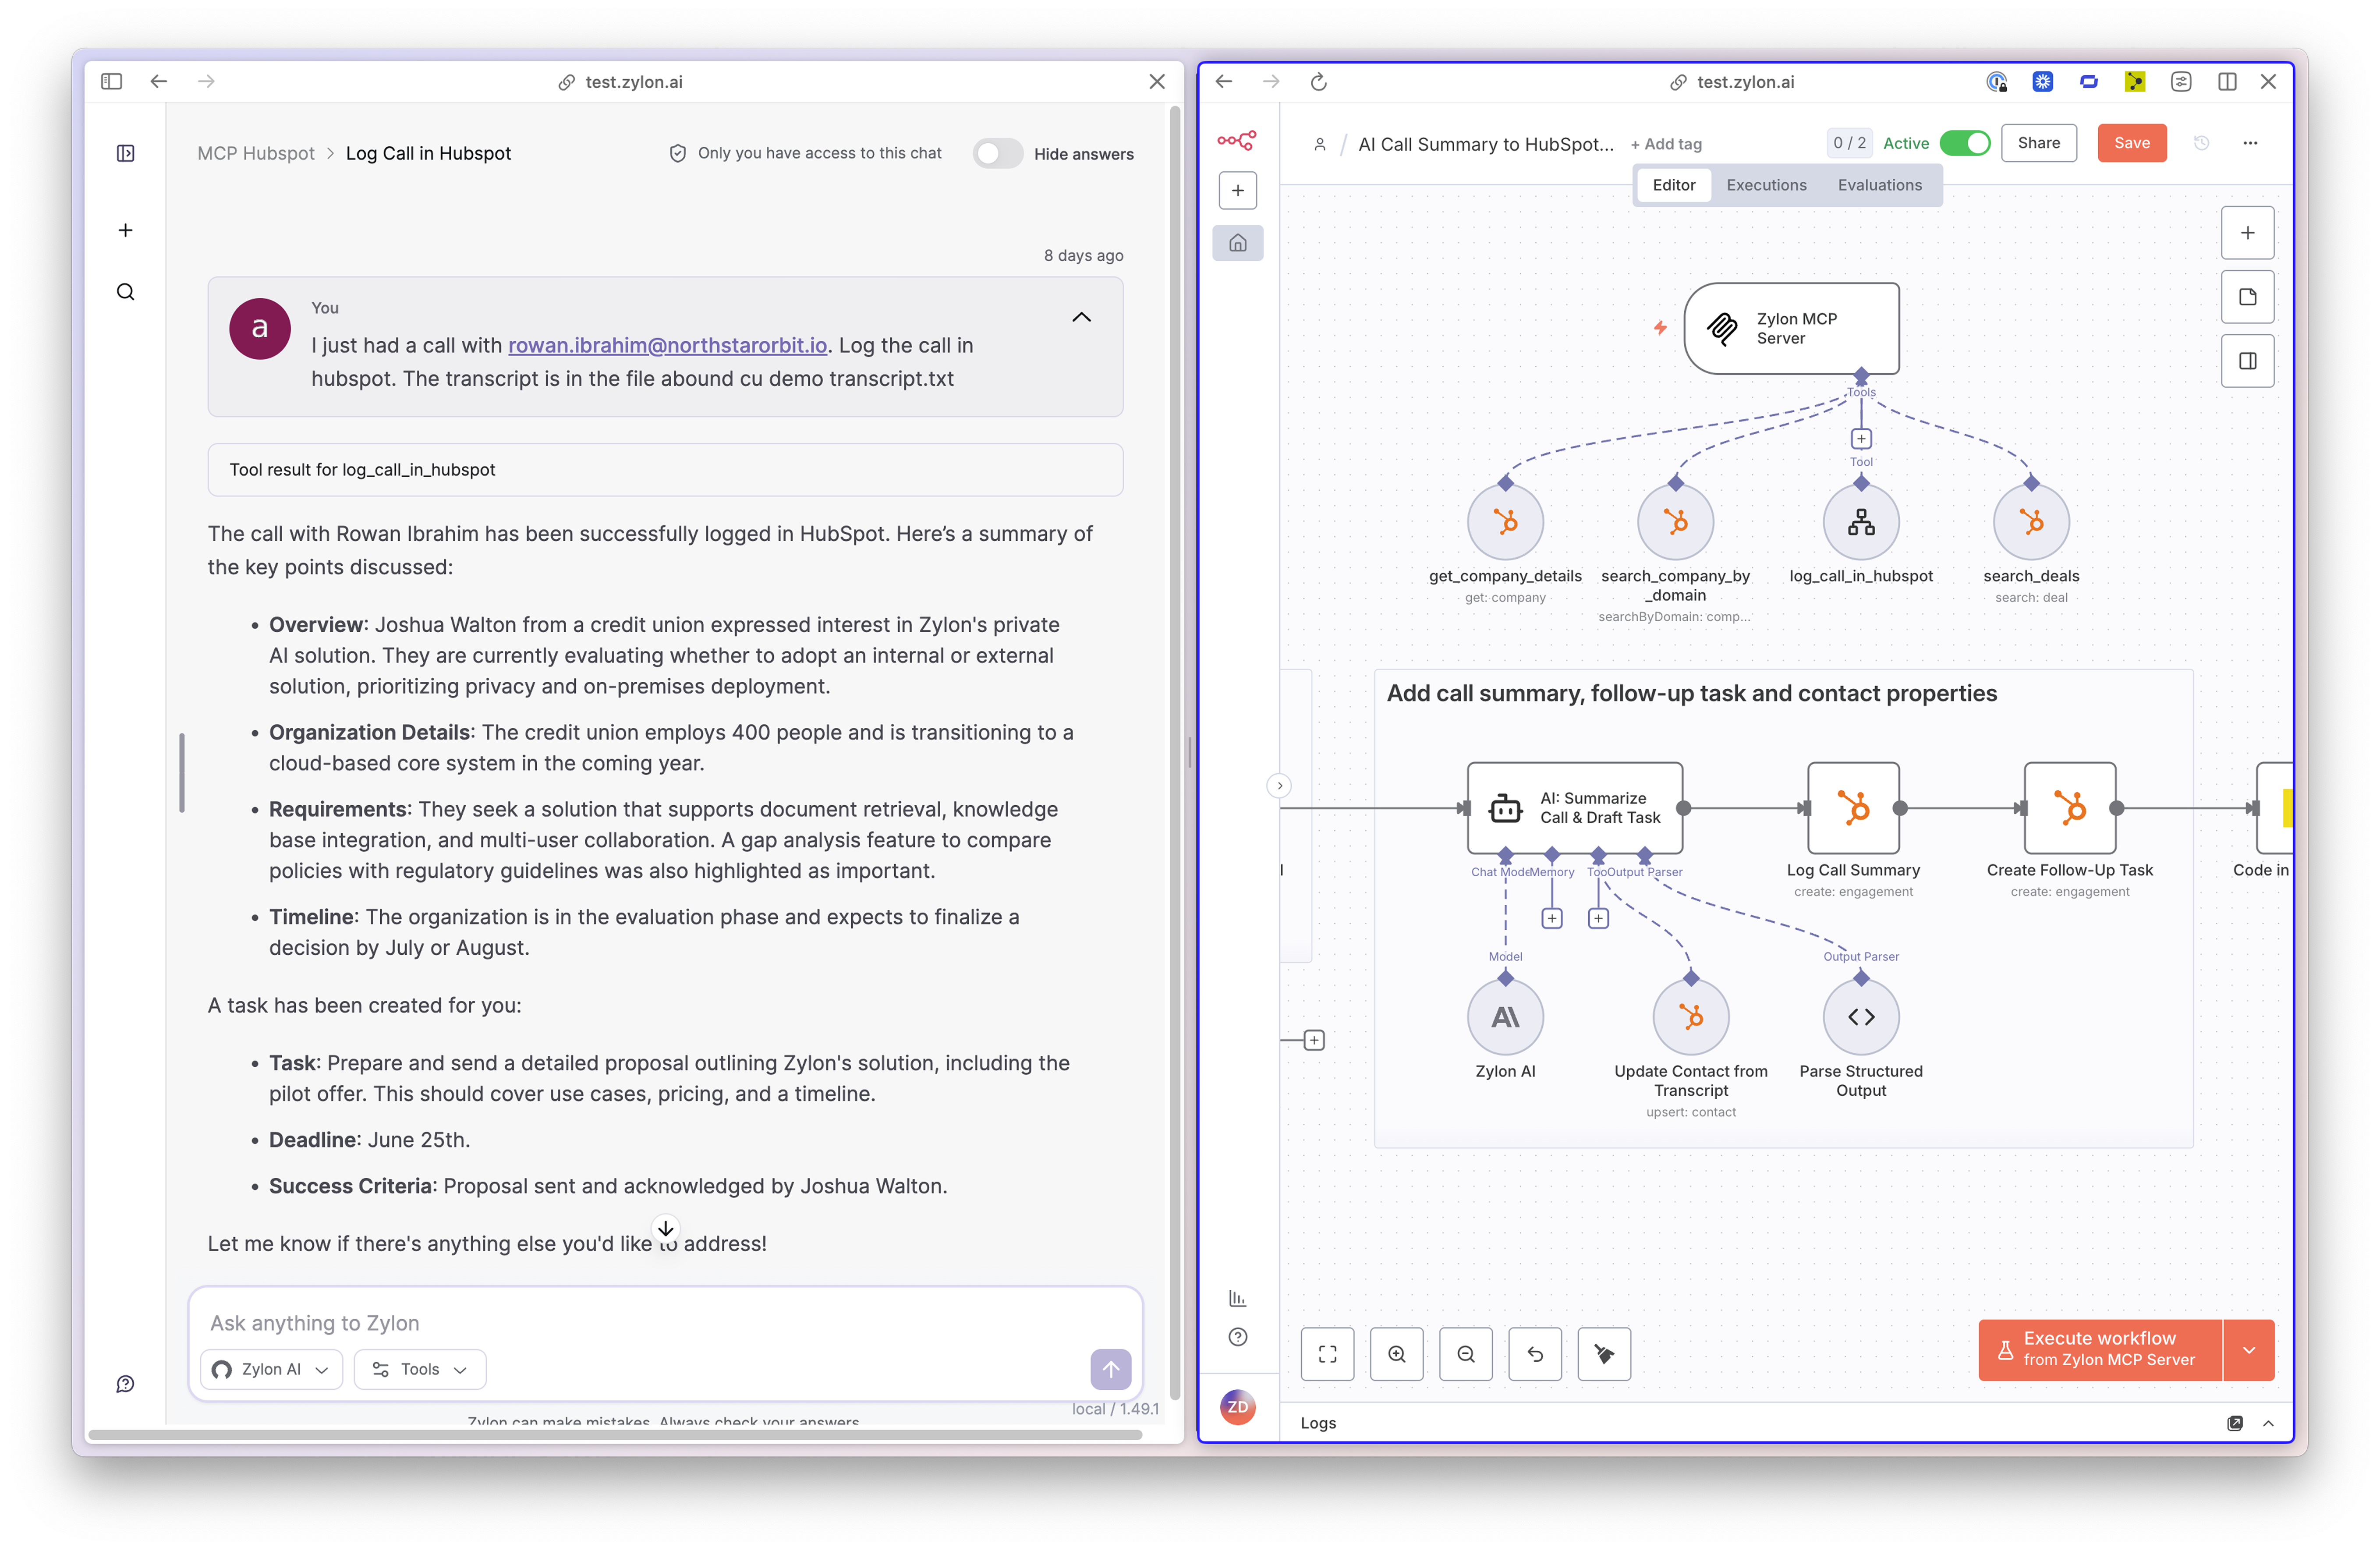Open search in the Zylon chat sidebar
This screenshot has height=1551, width=2380.
tap(125, 291)
